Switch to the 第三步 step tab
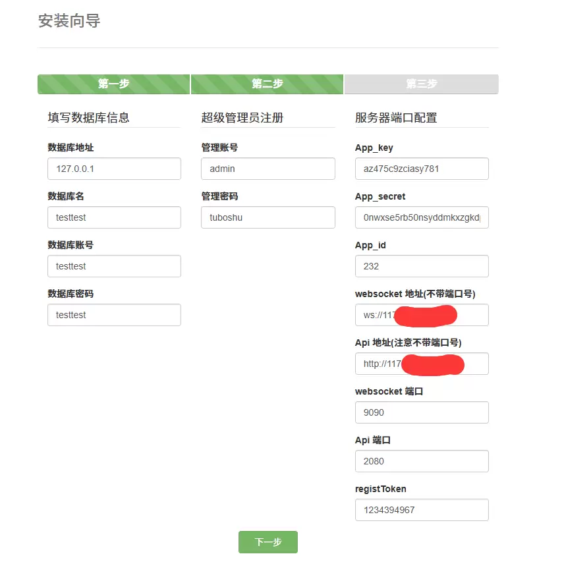 coord(421,84)
